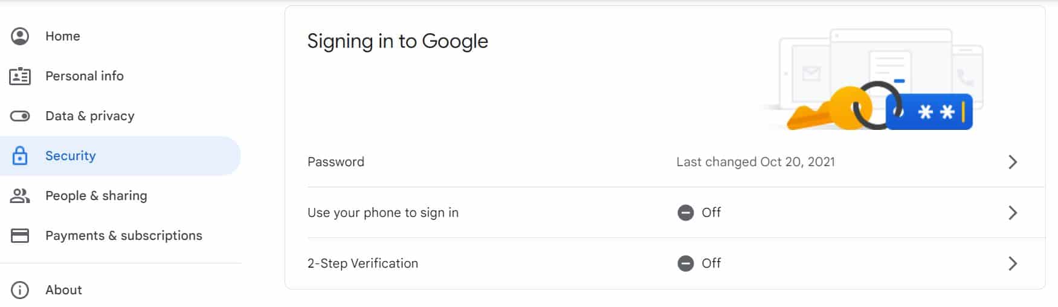Viewport: 1058px width, 307px height.
Task: Go to Payments & subscriptions section
Action: tap(124, 236)
